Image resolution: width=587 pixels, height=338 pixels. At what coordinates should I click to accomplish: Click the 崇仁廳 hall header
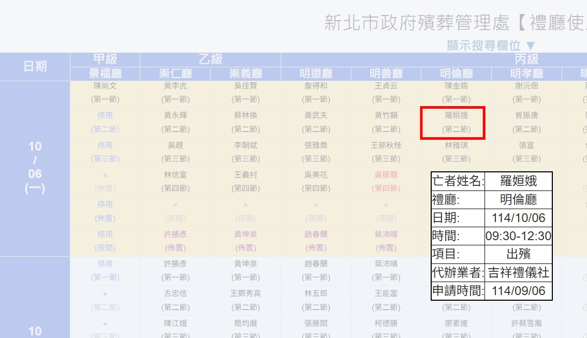pos(175,74)
